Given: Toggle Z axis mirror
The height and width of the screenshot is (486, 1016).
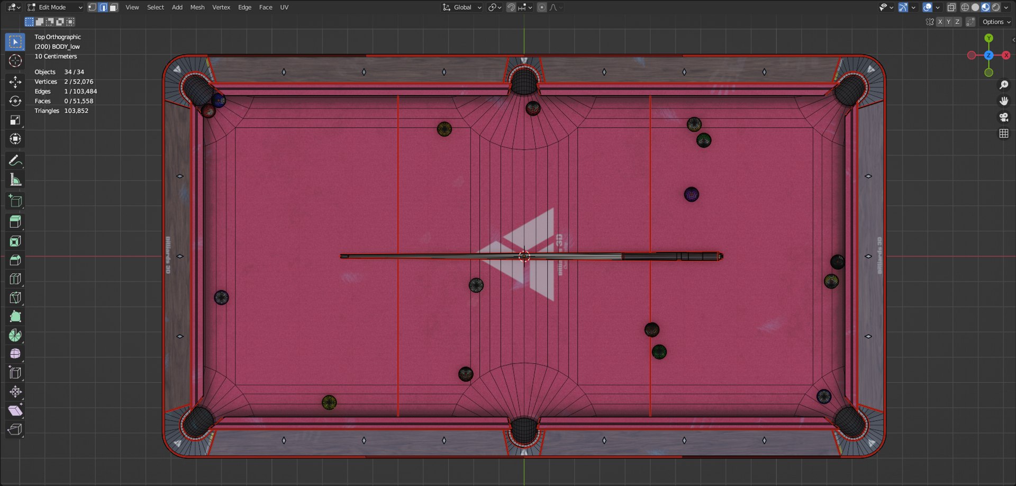Looking at the screenshot, I should coord(957,22).
